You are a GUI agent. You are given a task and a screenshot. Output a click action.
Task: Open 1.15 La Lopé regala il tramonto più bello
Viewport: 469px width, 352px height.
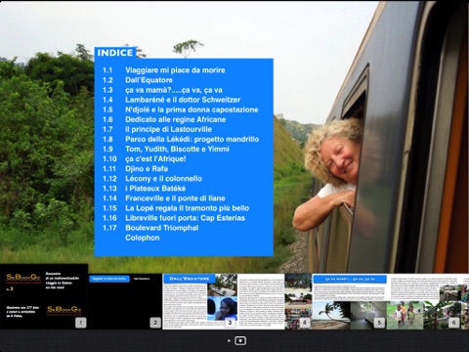coord(176,208)
